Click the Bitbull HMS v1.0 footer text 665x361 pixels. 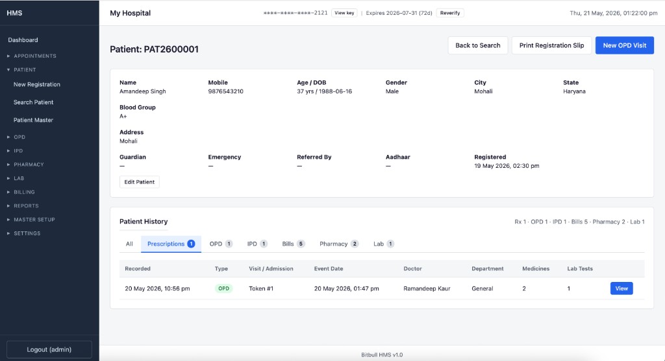tap(382, 355)
